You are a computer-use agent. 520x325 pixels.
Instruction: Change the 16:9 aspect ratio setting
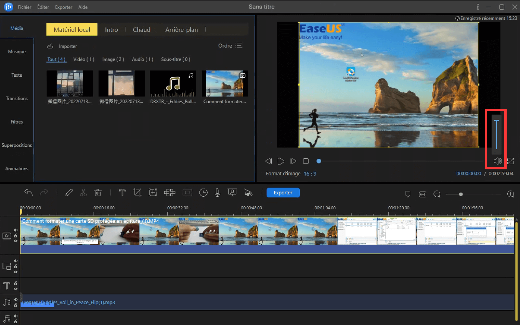tap(310, 173)
